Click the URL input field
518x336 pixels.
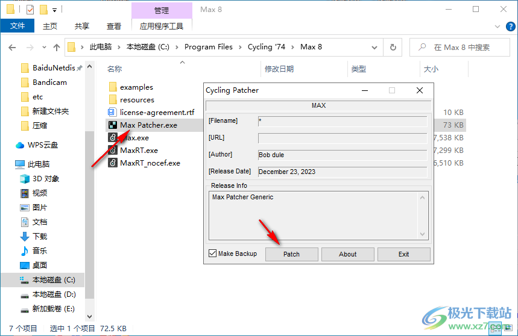point(343,138)
